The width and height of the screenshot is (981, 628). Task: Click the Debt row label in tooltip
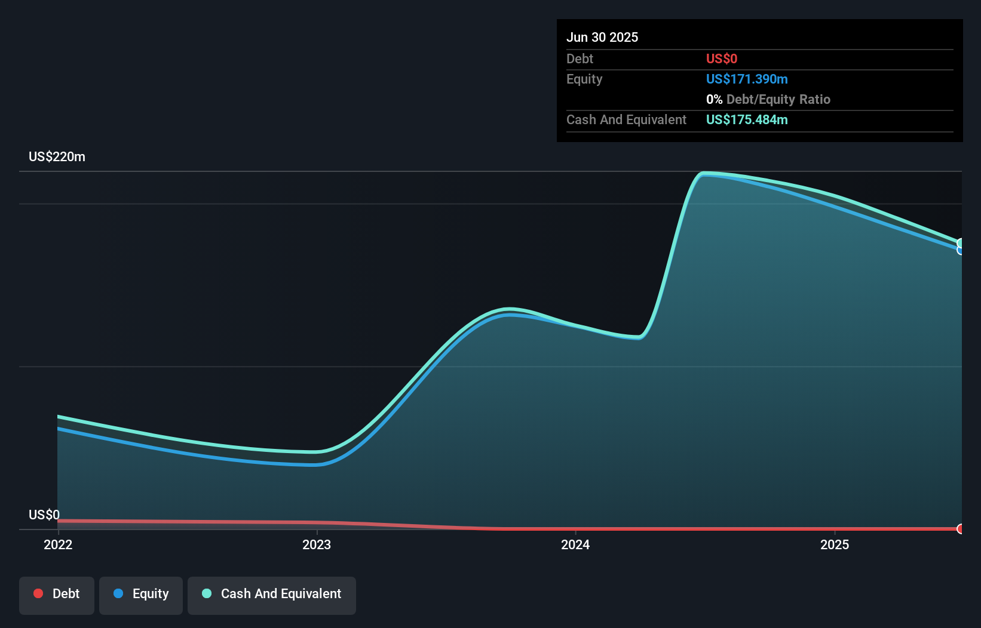tap(580, 59)
